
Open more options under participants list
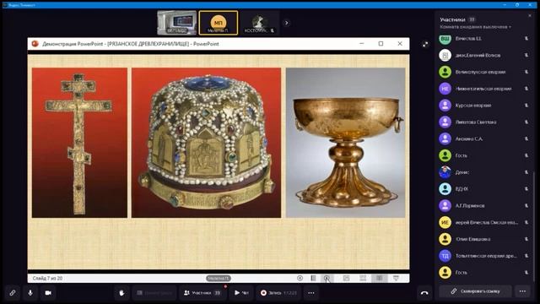coord(522,291)
